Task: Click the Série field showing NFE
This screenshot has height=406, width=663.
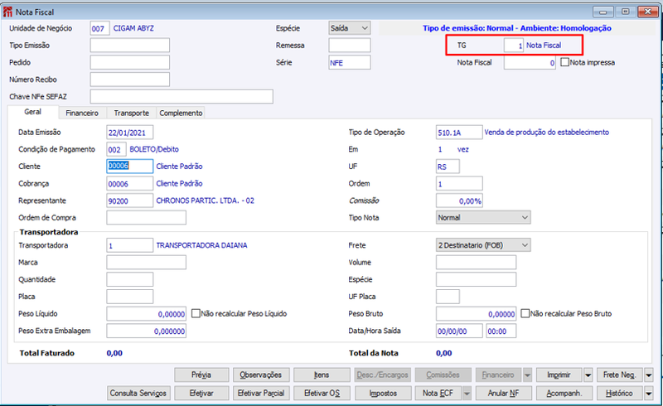Action: click(x=350, y=62)
